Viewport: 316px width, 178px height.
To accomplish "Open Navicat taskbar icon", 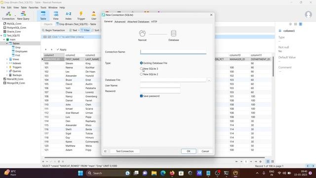I will (x=236, y=173).
